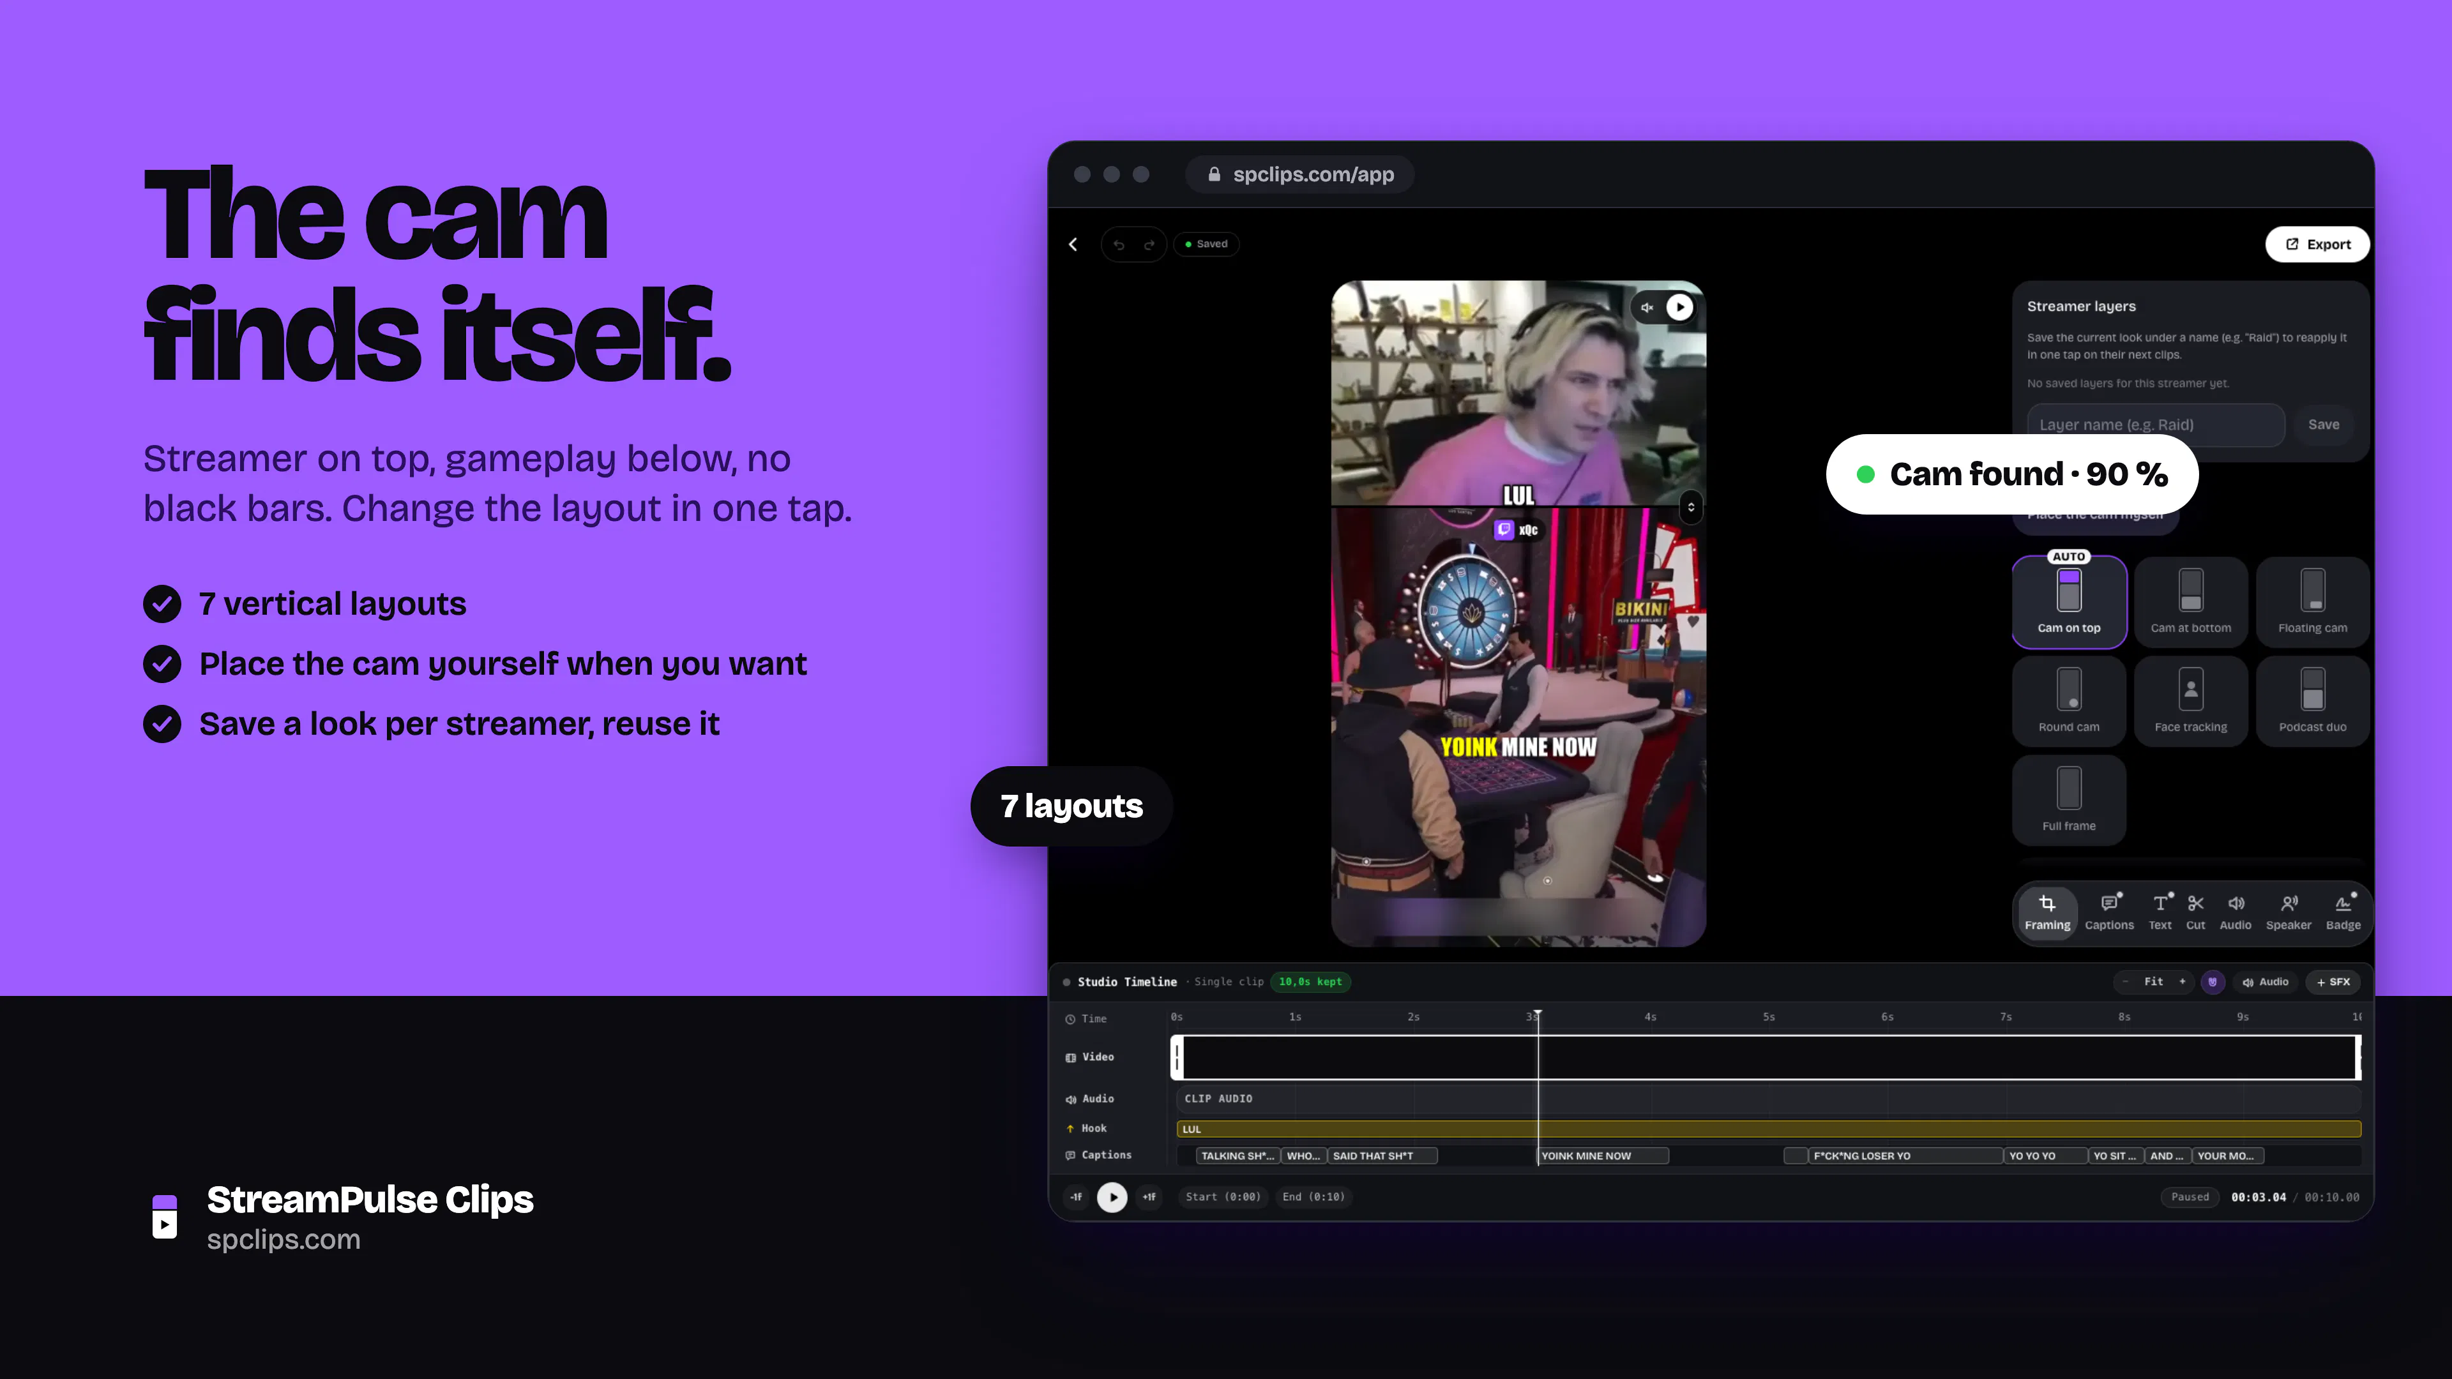The width and height of the screenshot is (2452, 1379).
Task: Select the LUL hook bar
Action: (1769, 1129)
